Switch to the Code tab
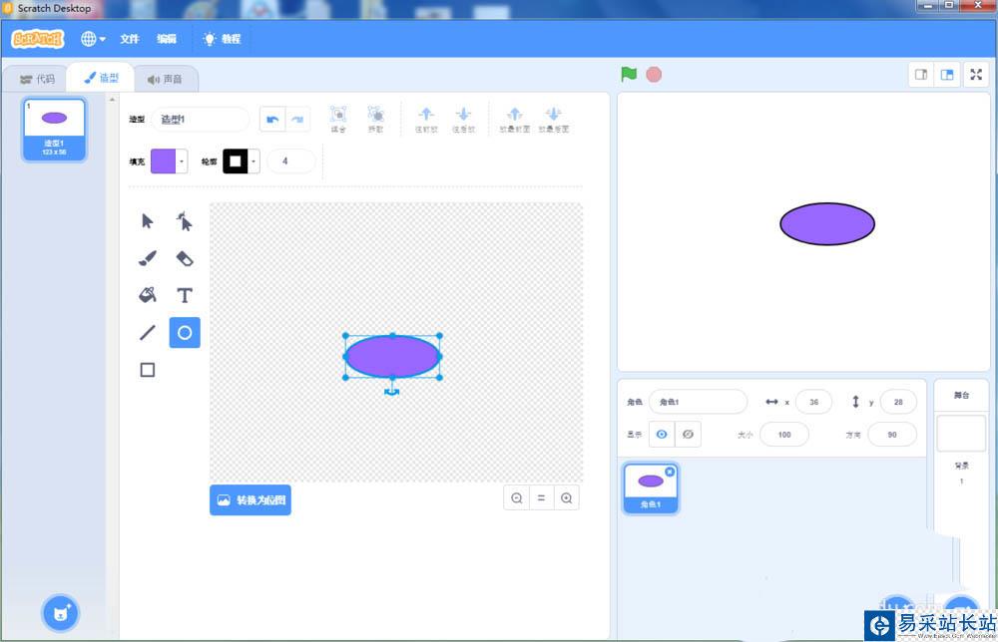998x642 pixels. point(37,79)
